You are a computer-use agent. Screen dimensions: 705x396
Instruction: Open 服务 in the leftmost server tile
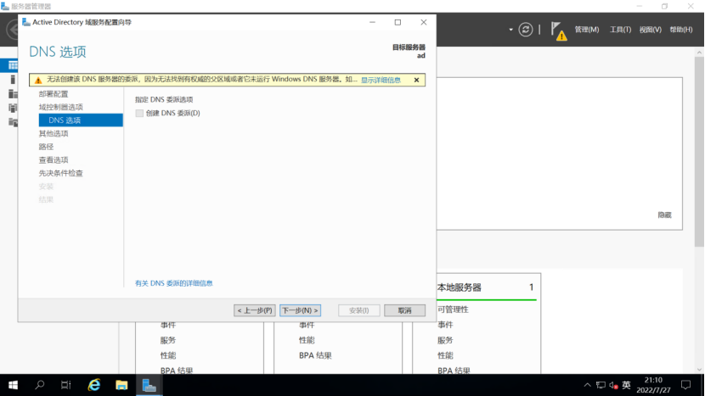pos(167,340)
